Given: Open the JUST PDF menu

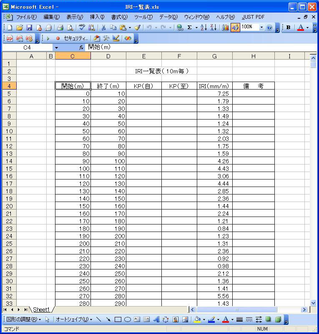Looking at the screenshot, I should coord(253,17).
